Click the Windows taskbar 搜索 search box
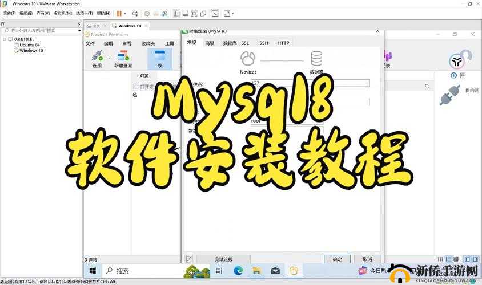 pyautogui.click(x=156, y=271)
